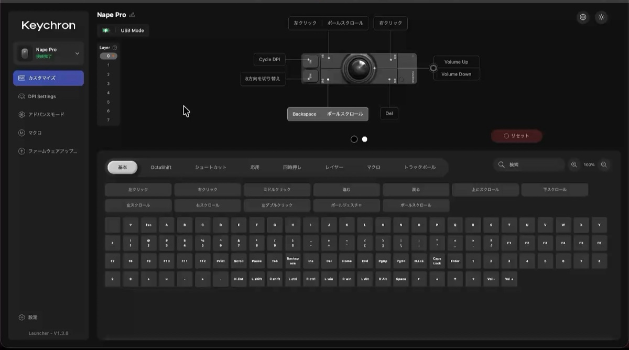Pick the Enter key

(x=455, y=261)
